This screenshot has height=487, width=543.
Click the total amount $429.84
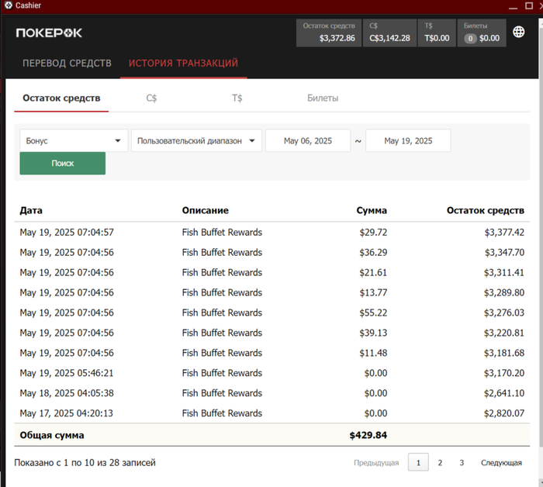point(368,435)
